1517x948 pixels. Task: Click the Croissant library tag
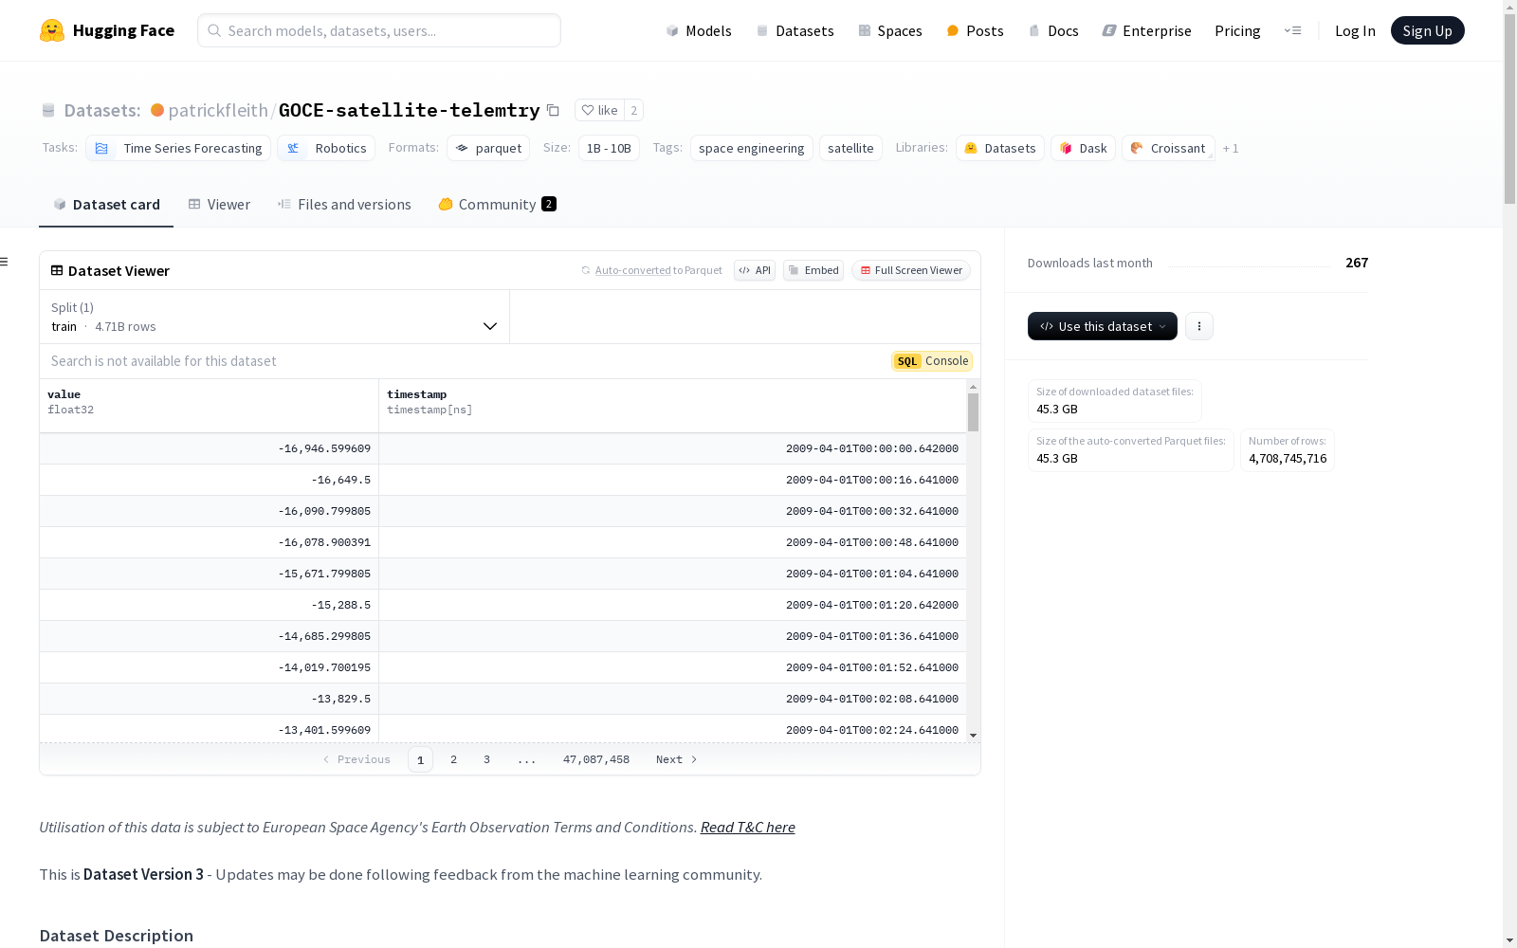click(x=1168, y=148)
